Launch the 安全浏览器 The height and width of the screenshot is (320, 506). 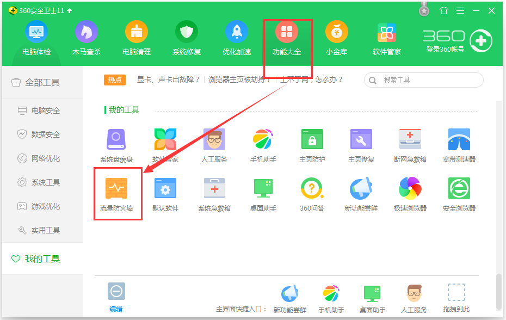459,193
